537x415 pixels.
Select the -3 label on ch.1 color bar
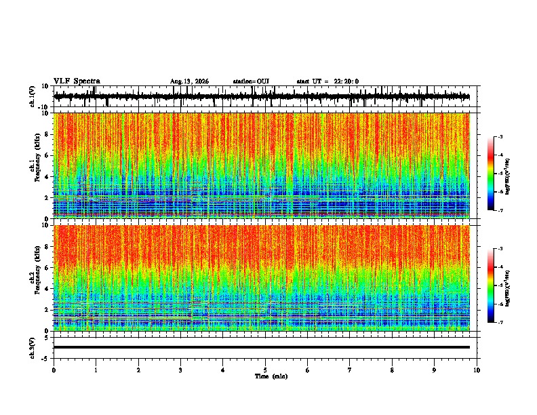tap(500, 136)
